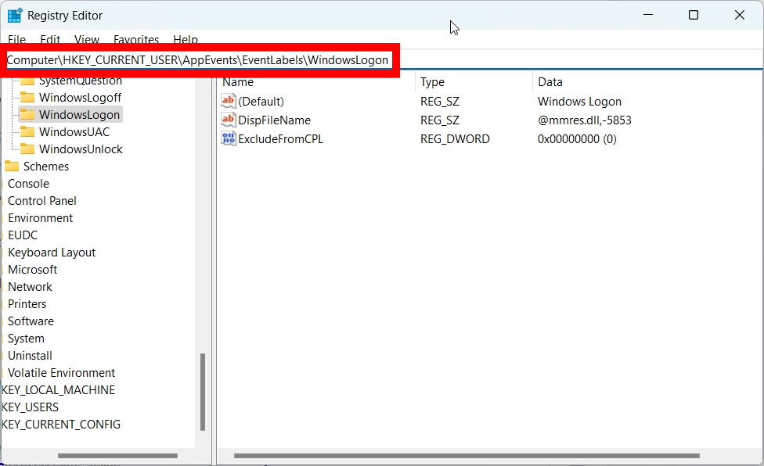Click the tree pane vertical scrollbar thumb
764x466 pixels.
point(203,392)
